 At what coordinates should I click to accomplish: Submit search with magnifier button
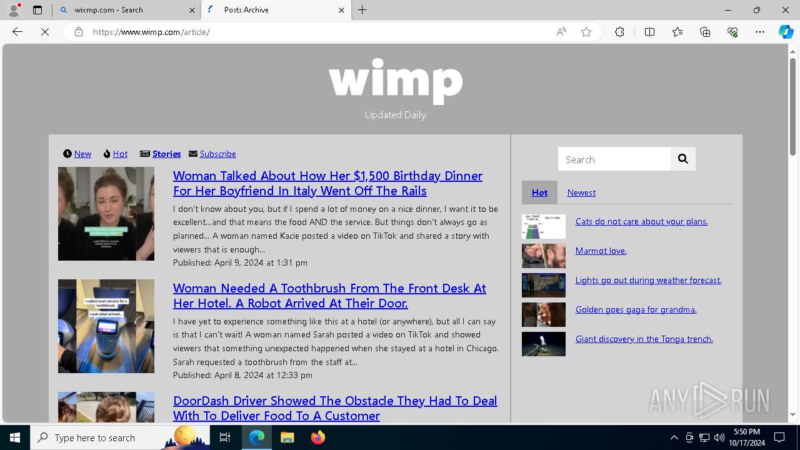[x=683, y=159]
